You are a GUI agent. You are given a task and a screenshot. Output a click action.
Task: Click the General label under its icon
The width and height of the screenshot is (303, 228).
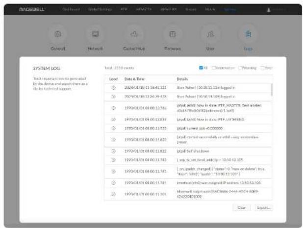57,49
